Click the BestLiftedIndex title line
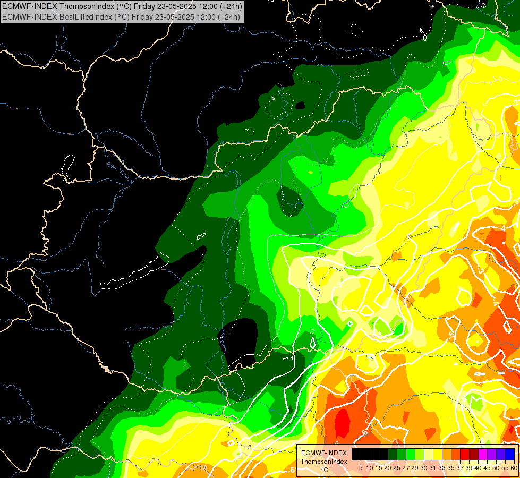Screen dimensions: 520x478 point(121,16)
